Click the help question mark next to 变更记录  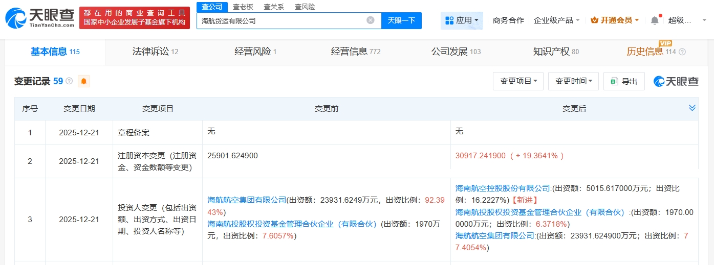tap(69, 81)
